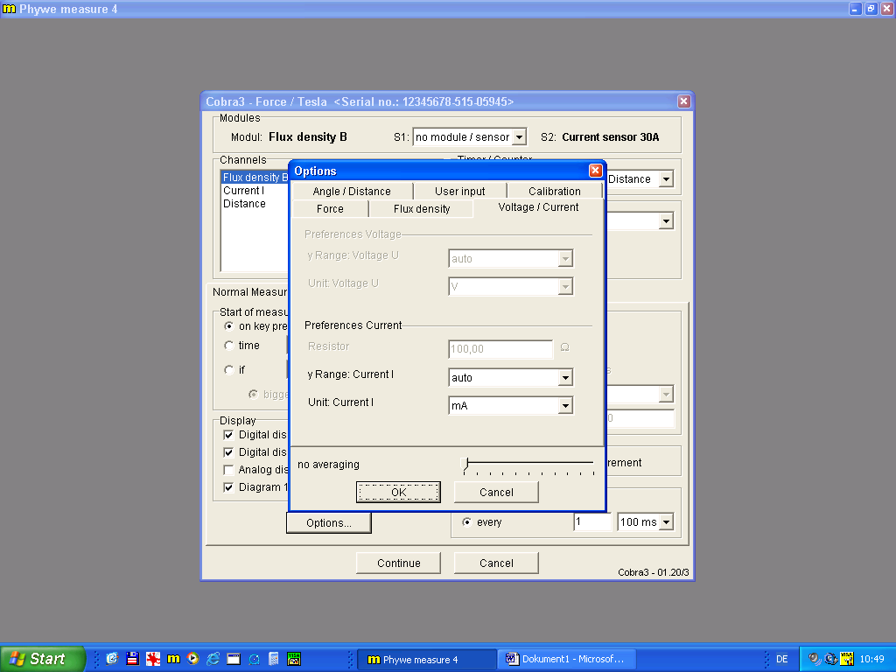Switch to the Flux density tab
Image resolution: width=896 pixels, height=672 pixels.
coord(422,209)
